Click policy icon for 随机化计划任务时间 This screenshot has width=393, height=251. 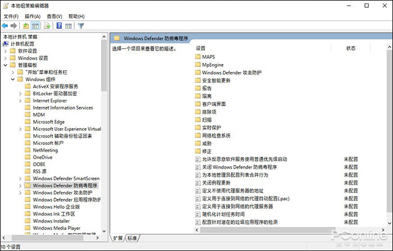pos(198,214)
